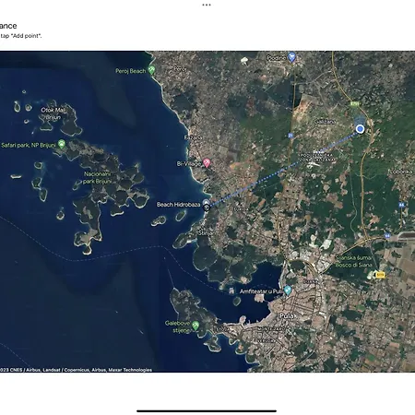This screenshot has width=415, height=415.
Task: Tap the Štinjan label
Action: [206, 232]
